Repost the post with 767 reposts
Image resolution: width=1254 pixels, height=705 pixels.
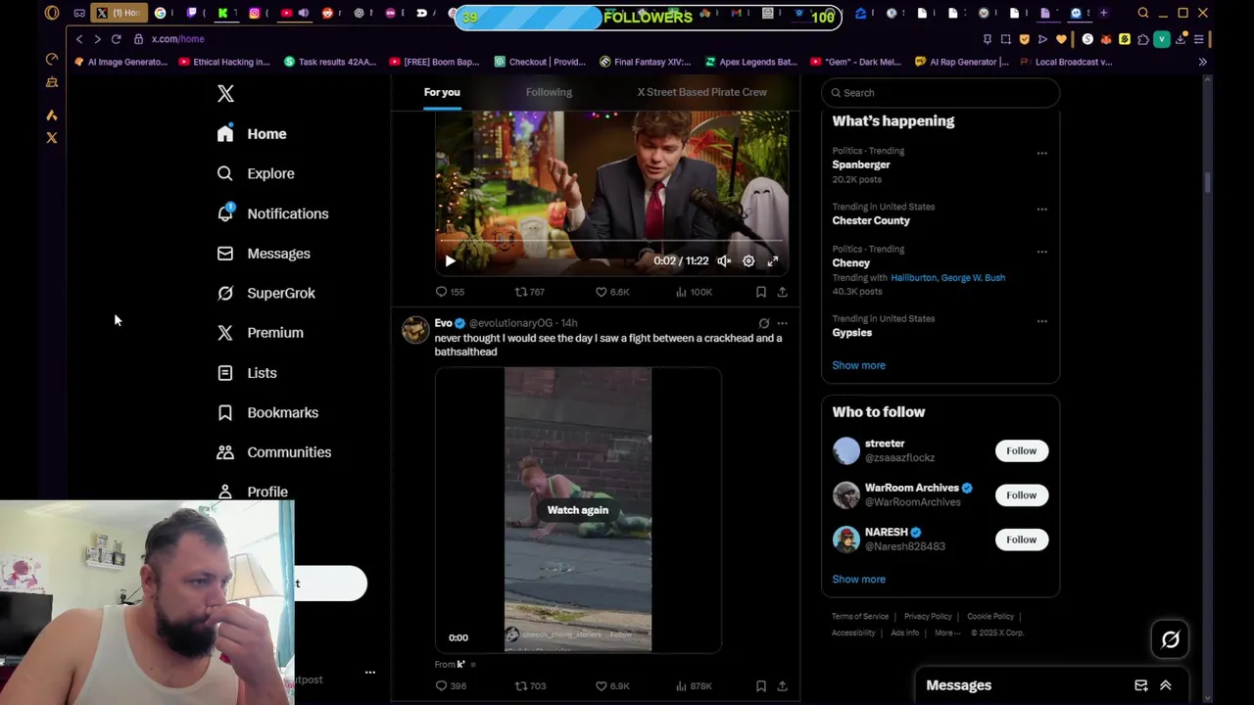tap(530, 292)
